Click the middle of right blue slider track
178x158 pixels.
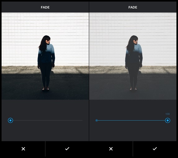click(x=131, y=121)
